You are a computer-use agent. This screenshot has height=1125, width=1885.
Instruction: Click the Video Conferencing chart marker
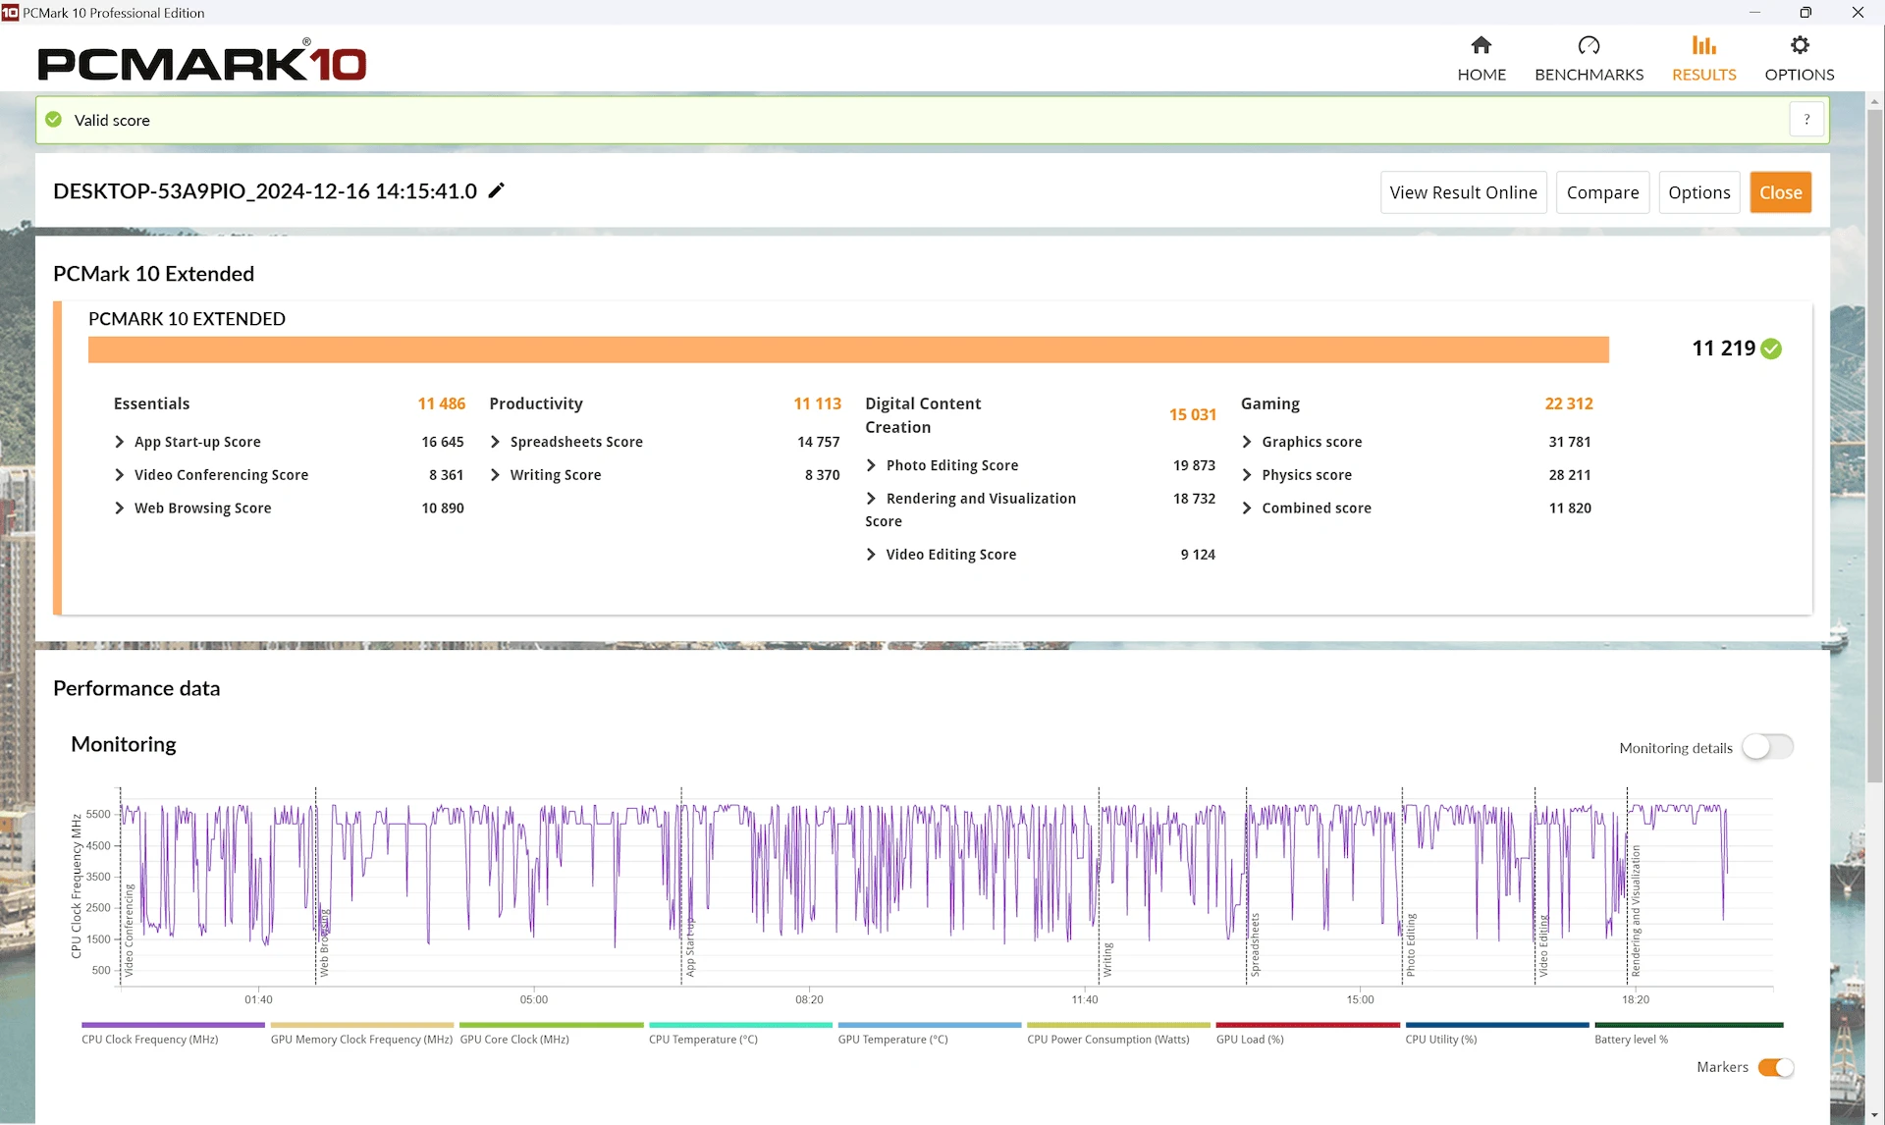tap(128, 930)
